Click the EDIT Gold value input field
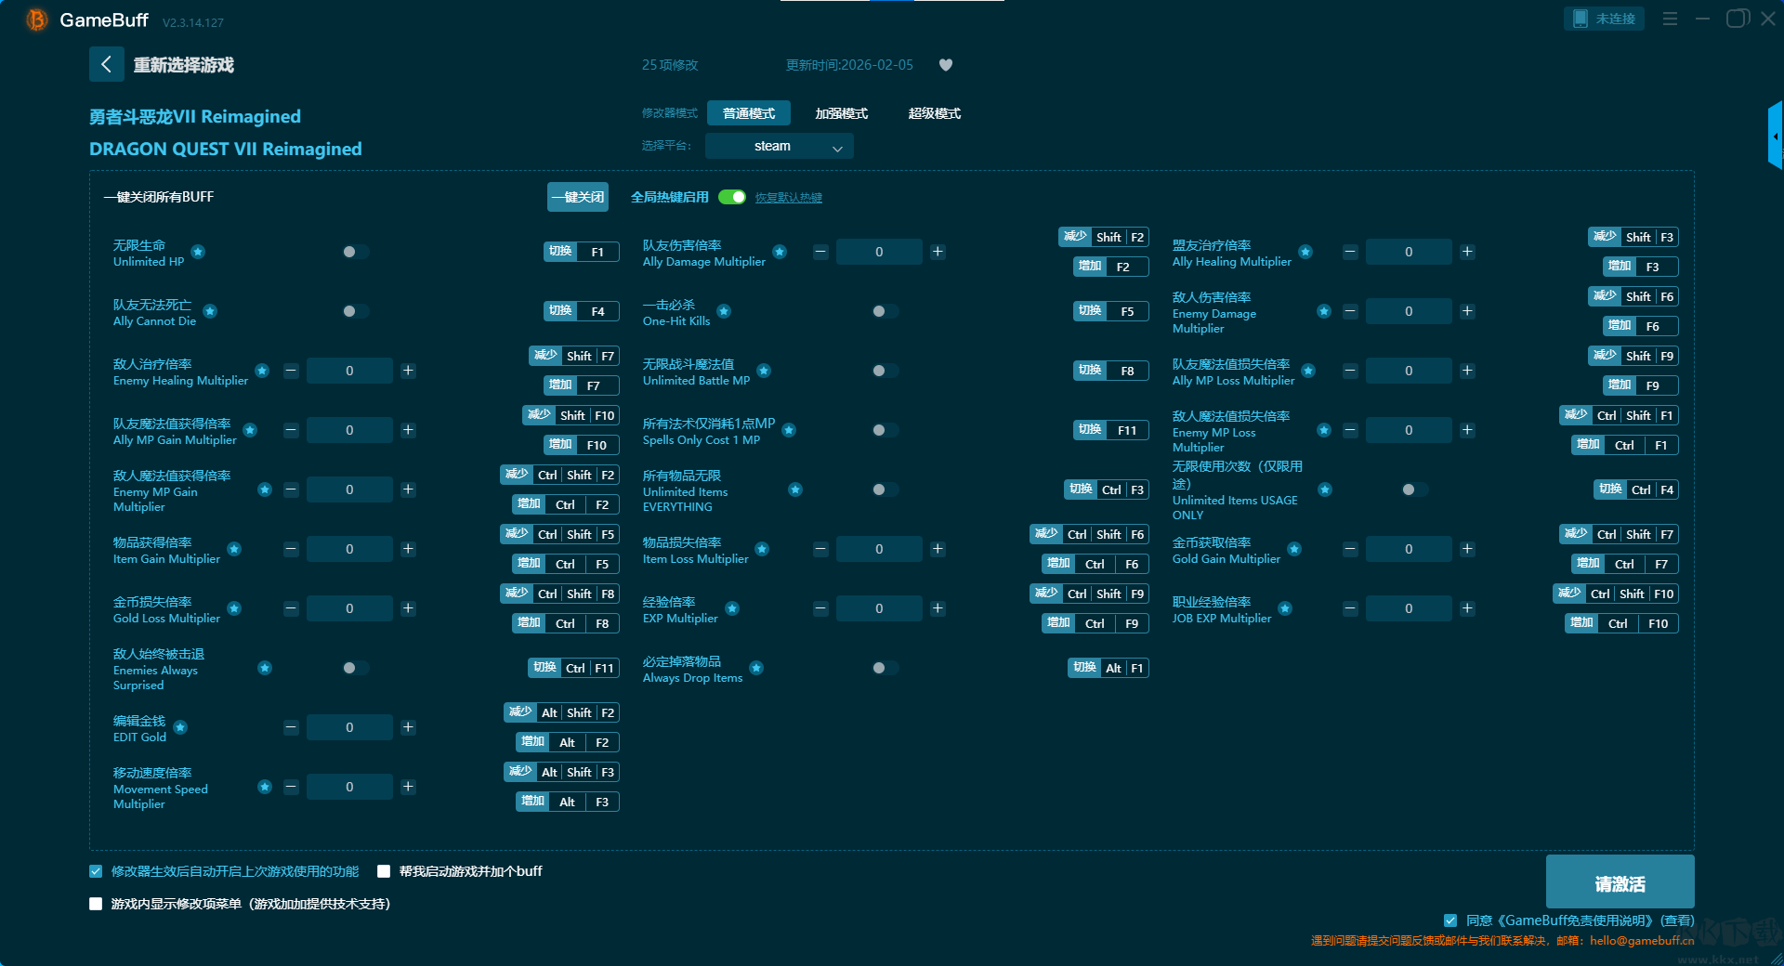1784x966 pixels. [349, 727]
